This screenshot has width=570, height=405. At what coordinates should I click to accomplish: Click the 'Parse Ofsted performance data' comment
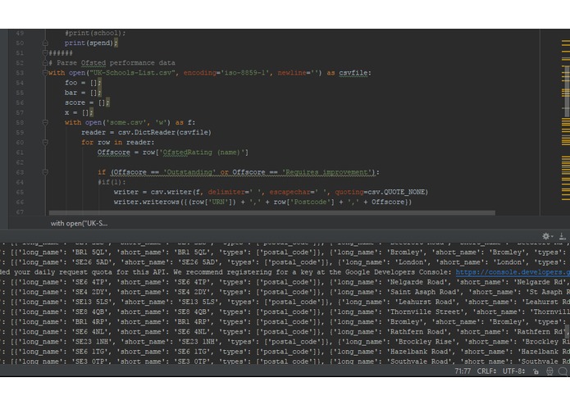pyautogui.click(x=116, y=63)
